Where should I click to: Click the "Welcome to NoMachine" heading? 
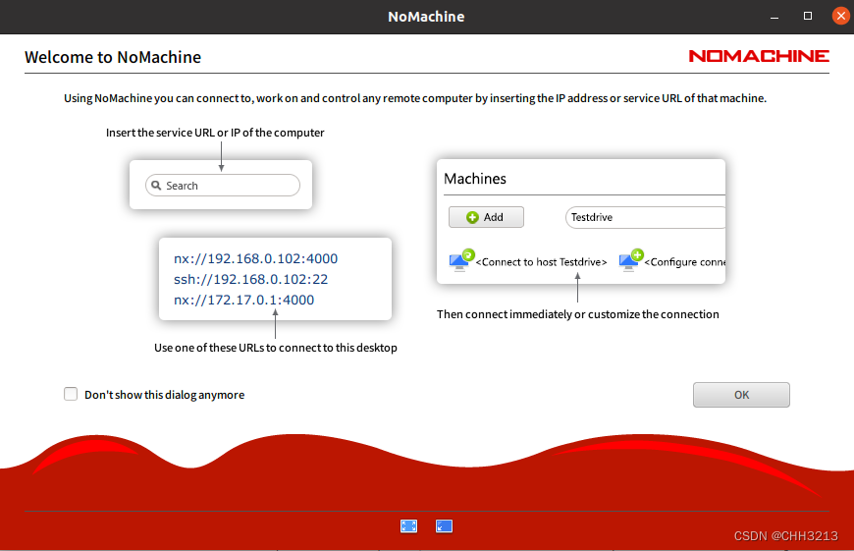113,57
